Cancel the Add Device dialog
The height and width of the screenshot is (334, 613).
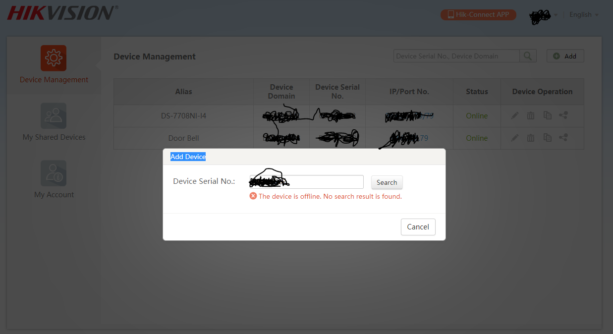(x=418, y=227)
